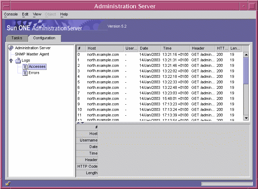Open the Edit menu
Viewport: 258px width, 189px height.
25,14
